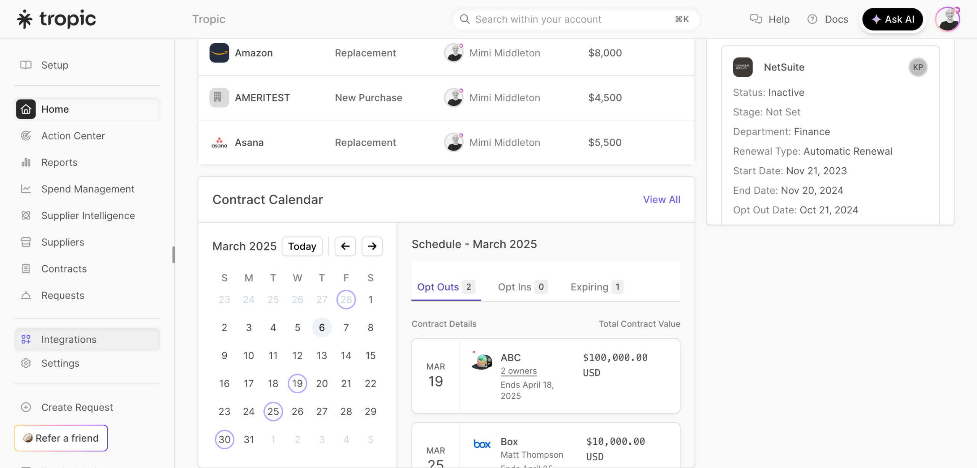Open the 2 owners link for ABC
This screenshot has height=468, width=977.
(518, 371)
